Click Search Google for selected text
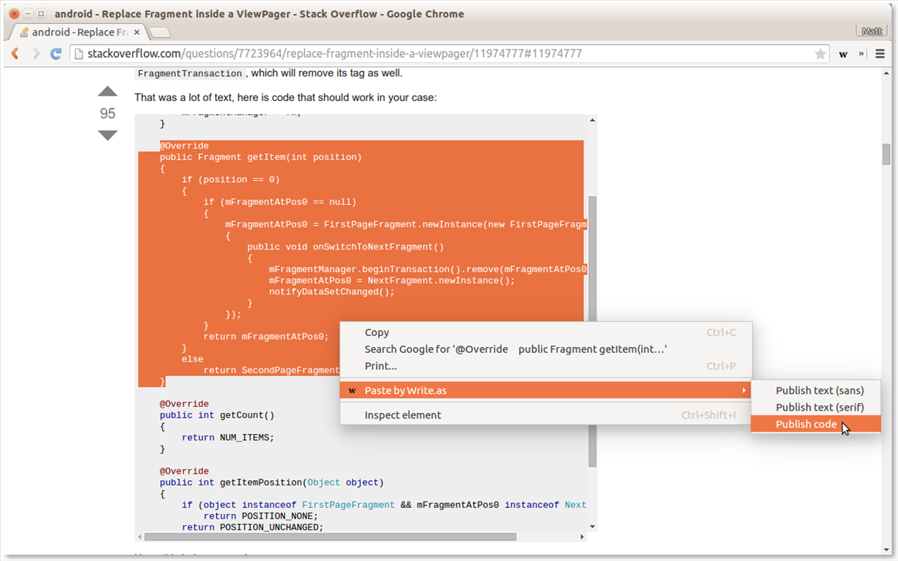Image resolution: width=898 pixels, height=561 pixels. point(515,349)
